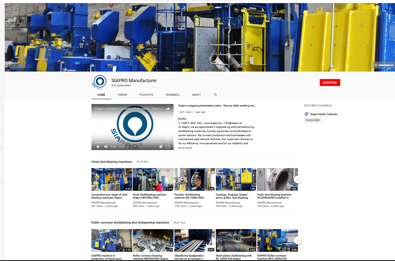
Task: Click the 'FEATURED CHANNELS' heading
Action: (318, 106)
